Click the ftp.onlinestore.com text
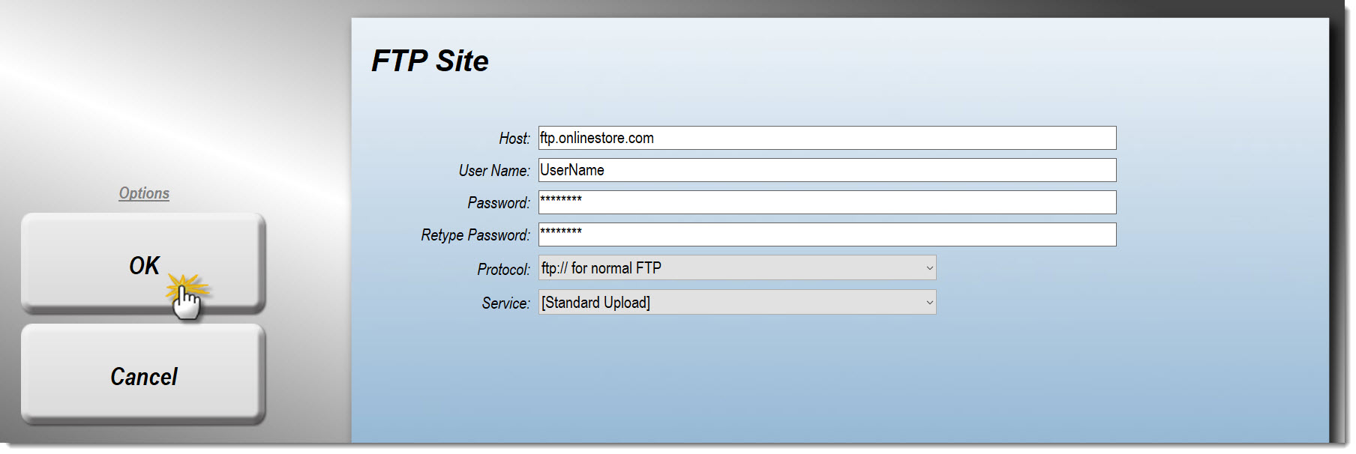 597,138
